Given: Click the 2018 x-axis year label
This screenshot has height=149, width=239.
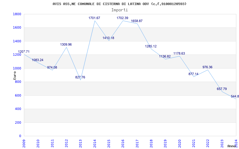Looking at the screenshot, I should pos(151,144).
